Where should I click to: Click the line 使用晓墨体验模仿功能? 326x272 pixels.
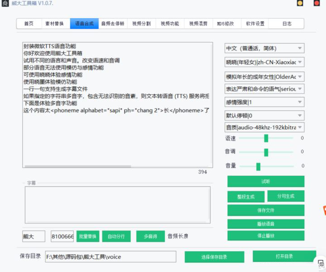(50, 82)
